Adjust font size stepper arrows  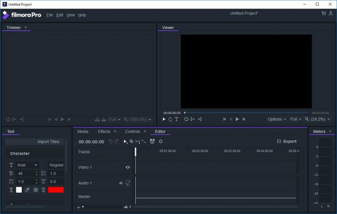pyautogui.click(x=36, y=173)
